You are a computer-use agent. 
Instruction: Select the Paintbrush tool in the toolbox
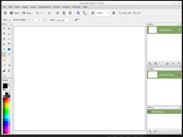click(x=4, y=55)
